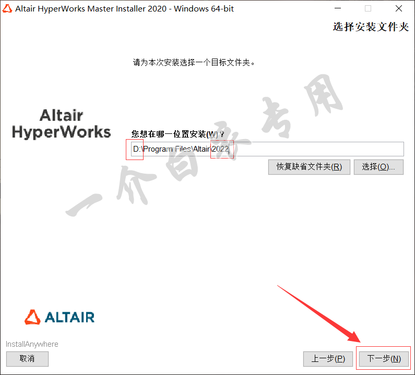The height and width of the screenshot is (375, 415).
Task: Click the text 请为本次安装选择一个目标文件夹。
Action: 194,63
